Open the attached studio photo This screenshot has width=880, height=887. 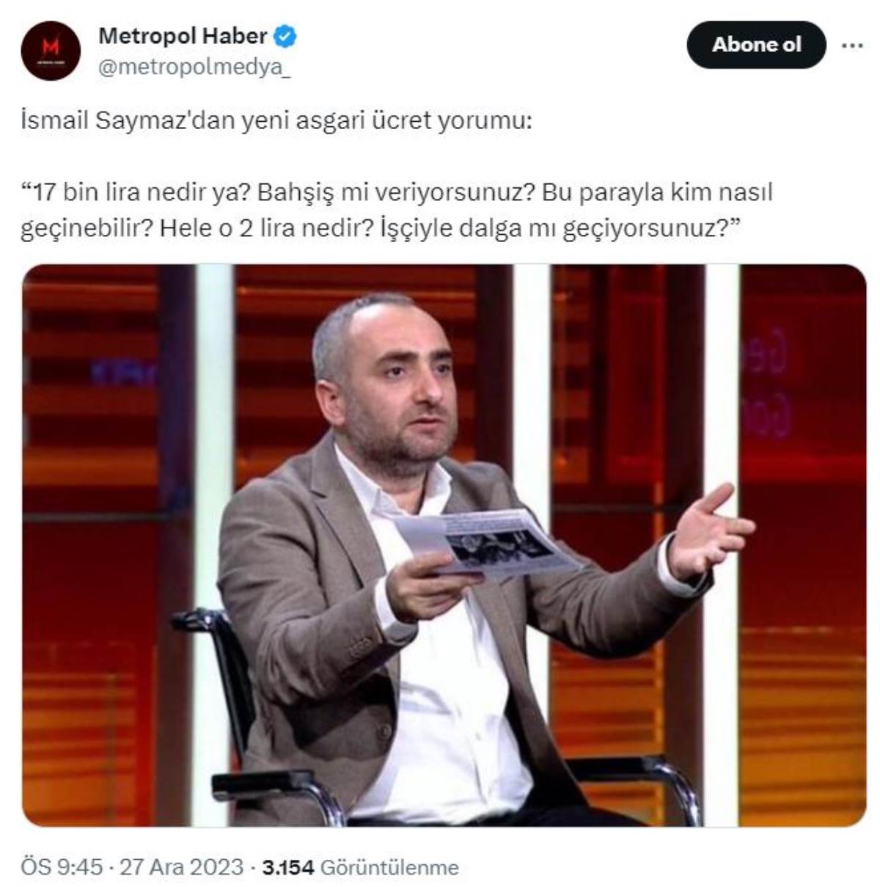coord(444,545)
